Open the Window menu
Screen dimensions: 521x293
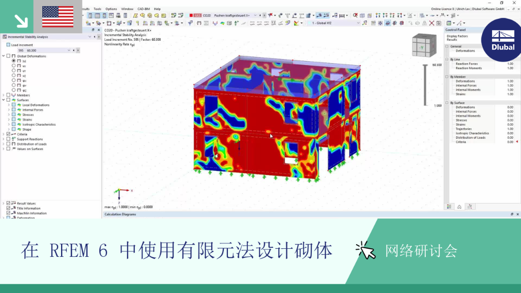tap(127, 9)
